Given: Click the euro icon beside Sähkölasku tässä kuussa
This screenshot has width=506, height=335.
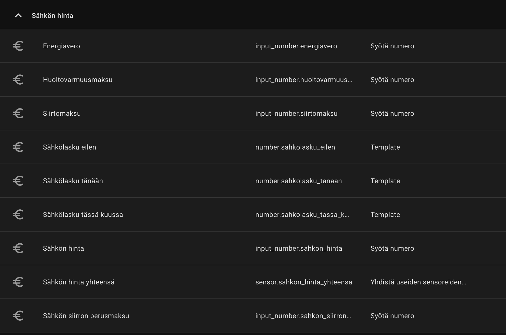Looking at the screenshot, I should tap(18, 215).
